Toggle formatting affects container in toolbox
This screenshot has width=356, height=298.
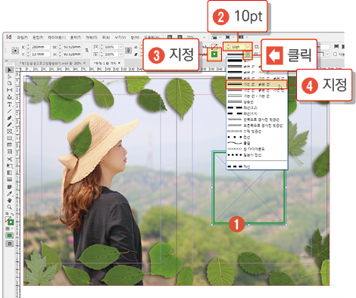pyautogui.click(x=8, y=228)
